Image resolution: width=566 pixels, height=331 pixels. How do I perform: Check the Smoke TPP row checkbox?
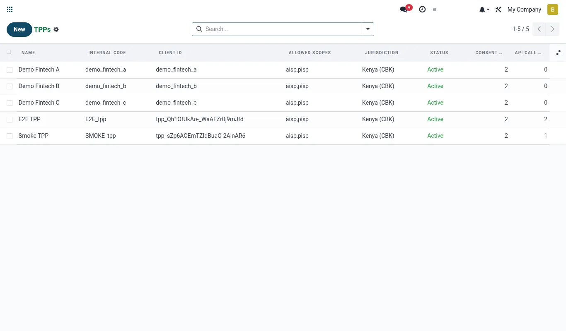click(10, 136)
